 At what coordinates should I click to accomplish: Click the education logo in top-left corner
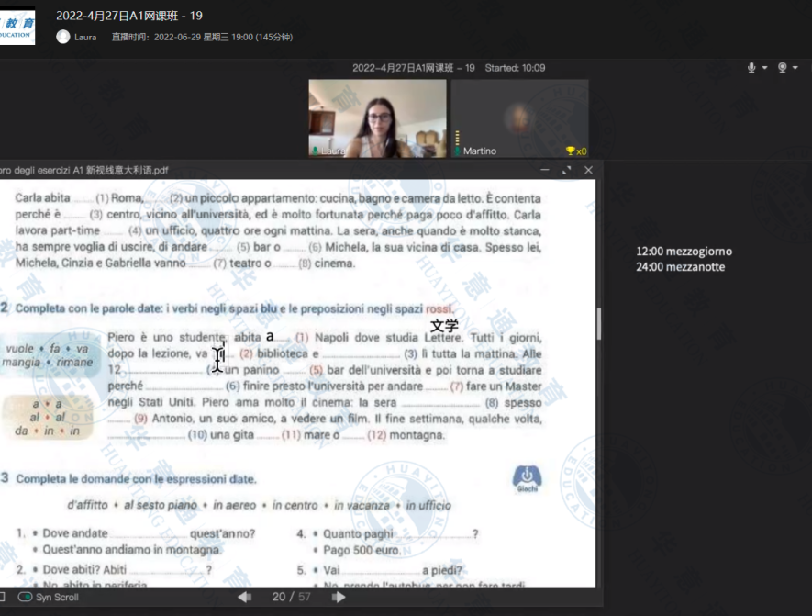pyautogui.click(x=17, y=27)
